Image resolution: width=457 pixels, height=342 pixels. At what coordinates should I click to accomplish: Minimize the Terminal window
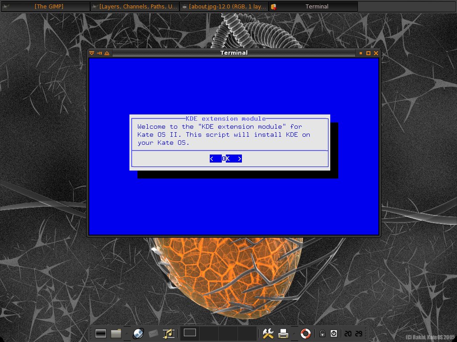[x=361, y=53]
